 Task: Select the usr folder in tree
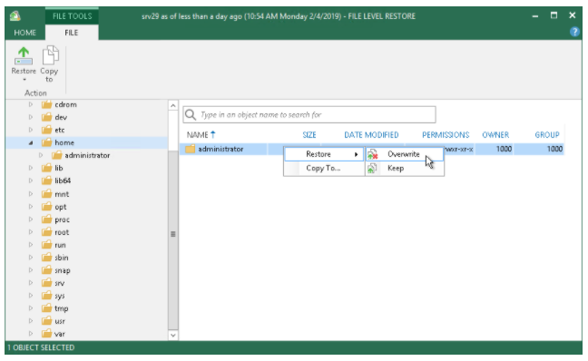[60, 321]
